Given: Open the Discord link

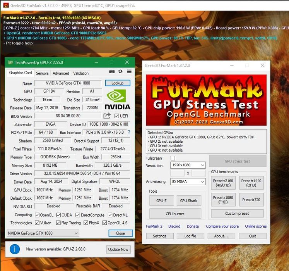Looking at the screenshot, I should click(174, 226).
